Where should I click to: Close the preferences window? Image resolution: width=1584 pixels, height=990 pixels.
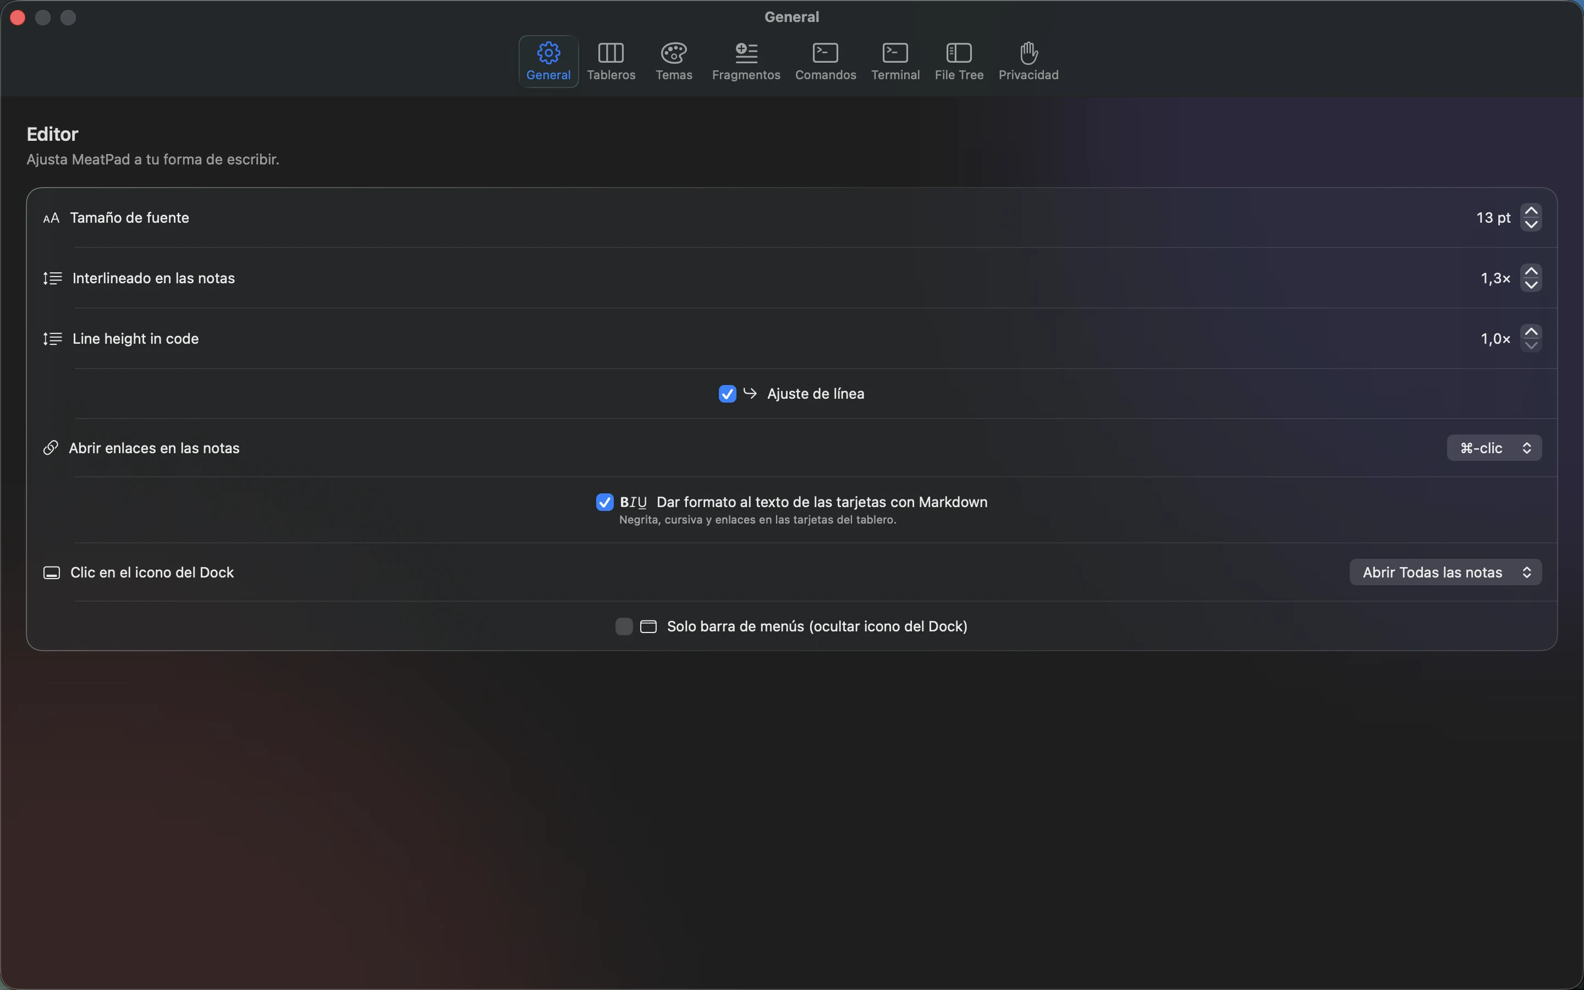click(x=18, y=18)
